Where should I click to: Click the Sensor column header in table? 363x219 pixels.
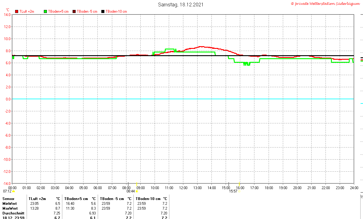tap(8, 199)
